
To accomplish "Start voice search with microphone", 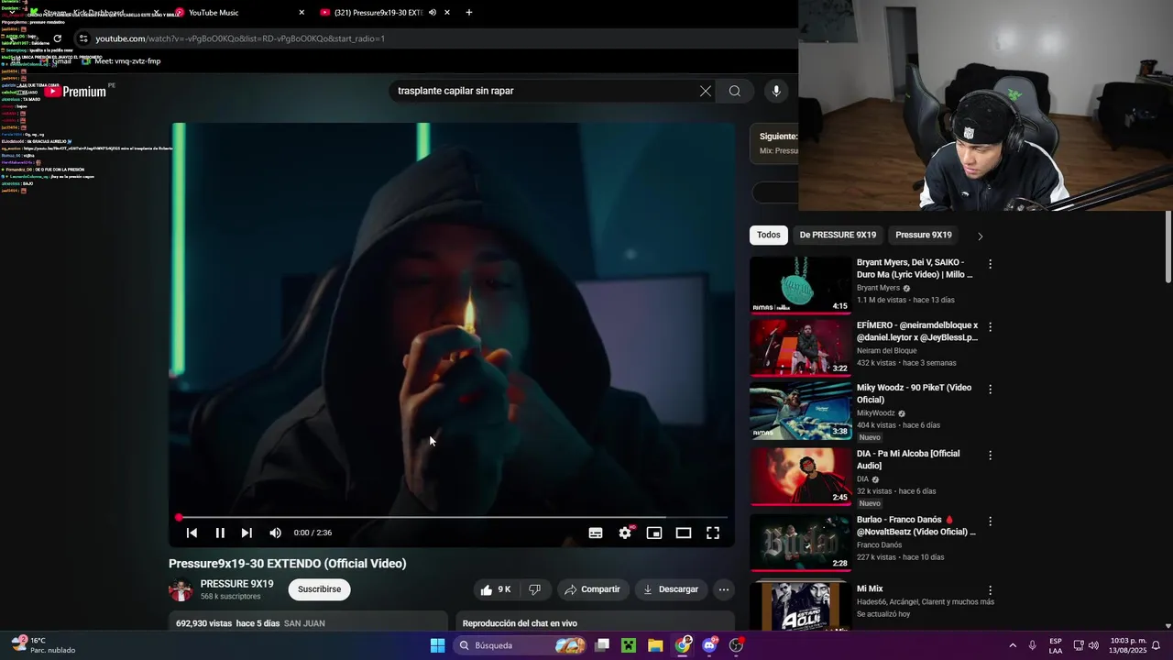I will point(776,91).
